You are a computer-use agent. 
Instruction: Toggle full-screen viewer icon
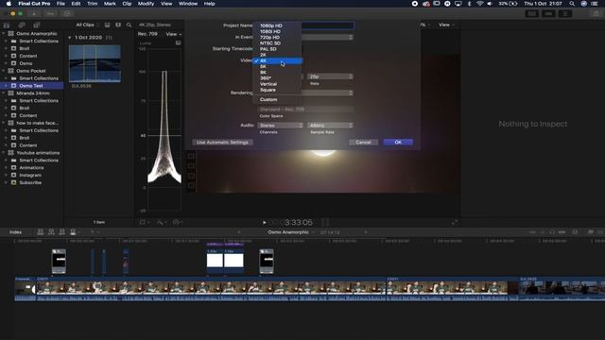[x=455, y=223]
